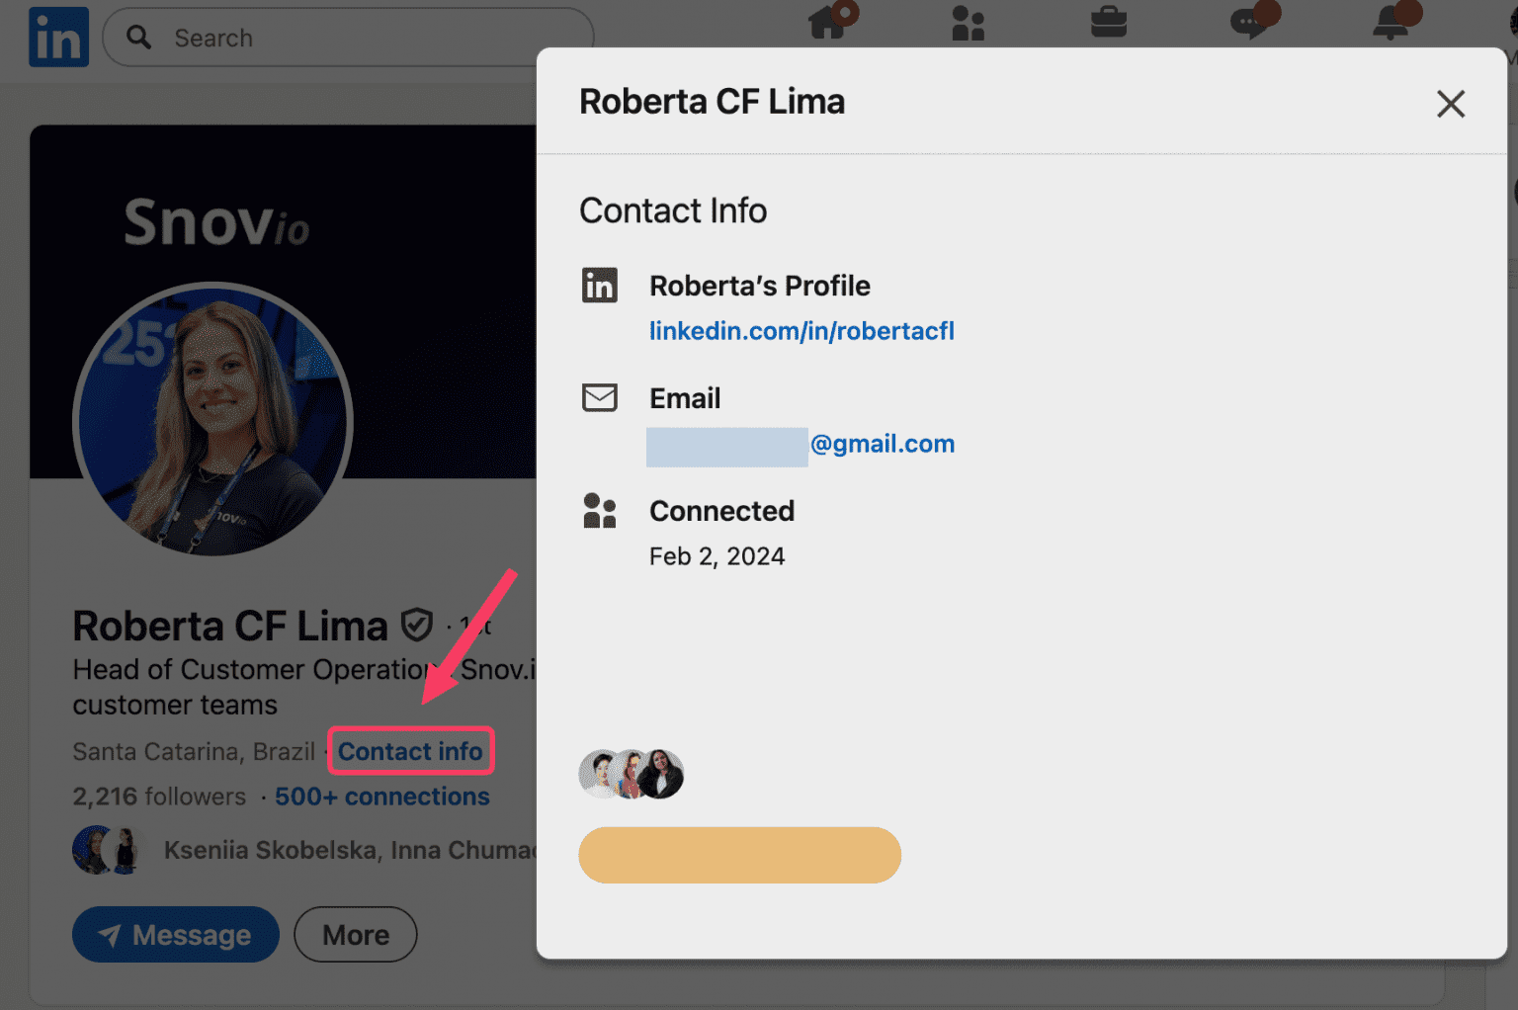Image resolution: width=1518 pixels, height=1010 pixels.
Task: Close the Contact Info dialog
Action: (x=1450, y=104)
